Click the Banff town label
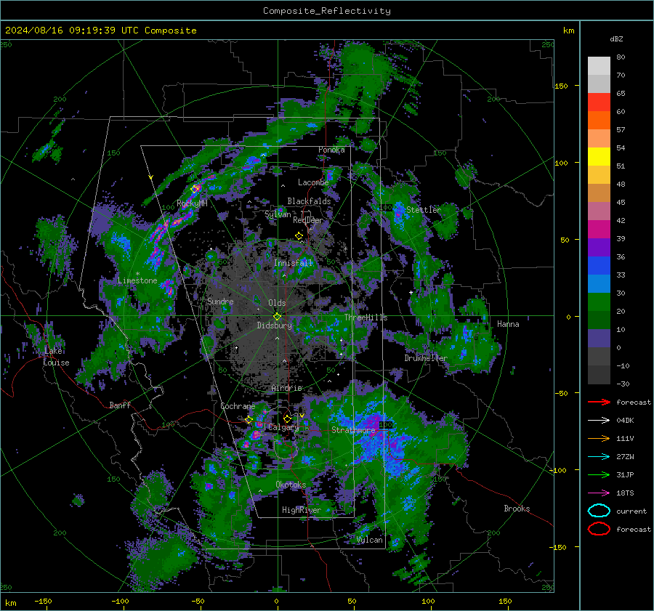The height and width of the screenshot is (611, 654). pos(120,405)
